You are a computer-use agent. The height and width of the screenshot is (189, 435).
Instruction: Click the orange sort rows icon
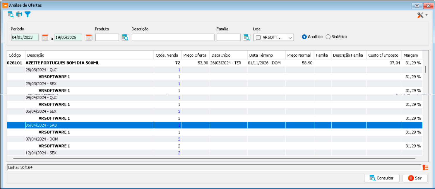425,167
